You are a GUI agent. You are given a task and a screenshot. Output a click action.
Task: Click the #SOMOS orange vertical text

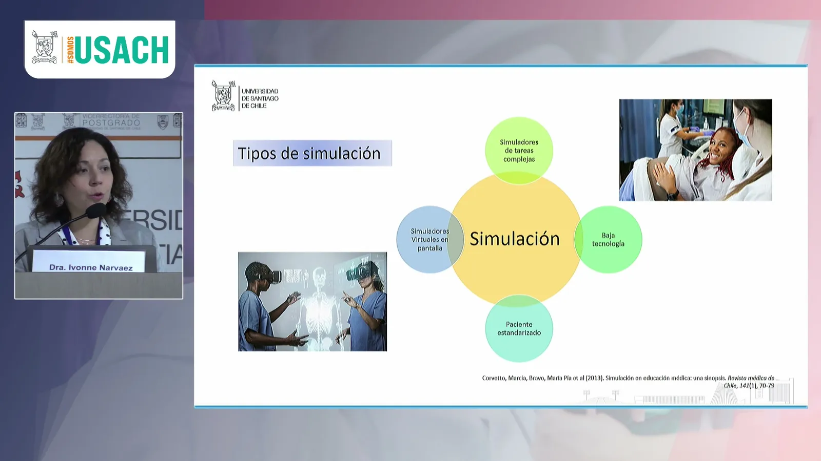[x=70, y=50]
